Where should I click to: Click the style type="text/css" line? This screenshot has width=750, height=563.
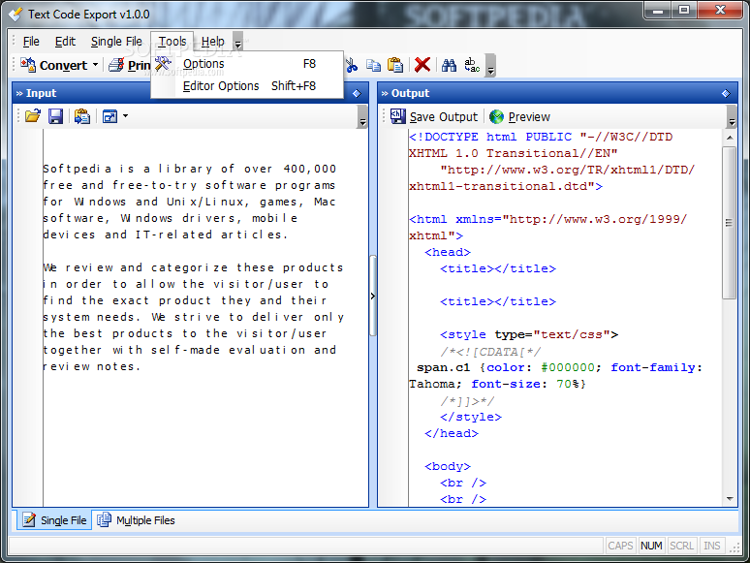coord(529,334)
